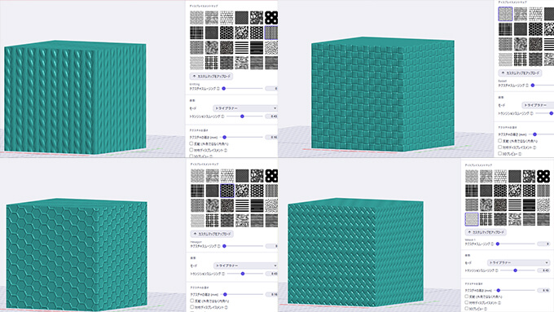Viewport: 554px width, 312px height.
Task: Click トランジションスムージング slider handle beside weave cube
Action: (515, 270)
